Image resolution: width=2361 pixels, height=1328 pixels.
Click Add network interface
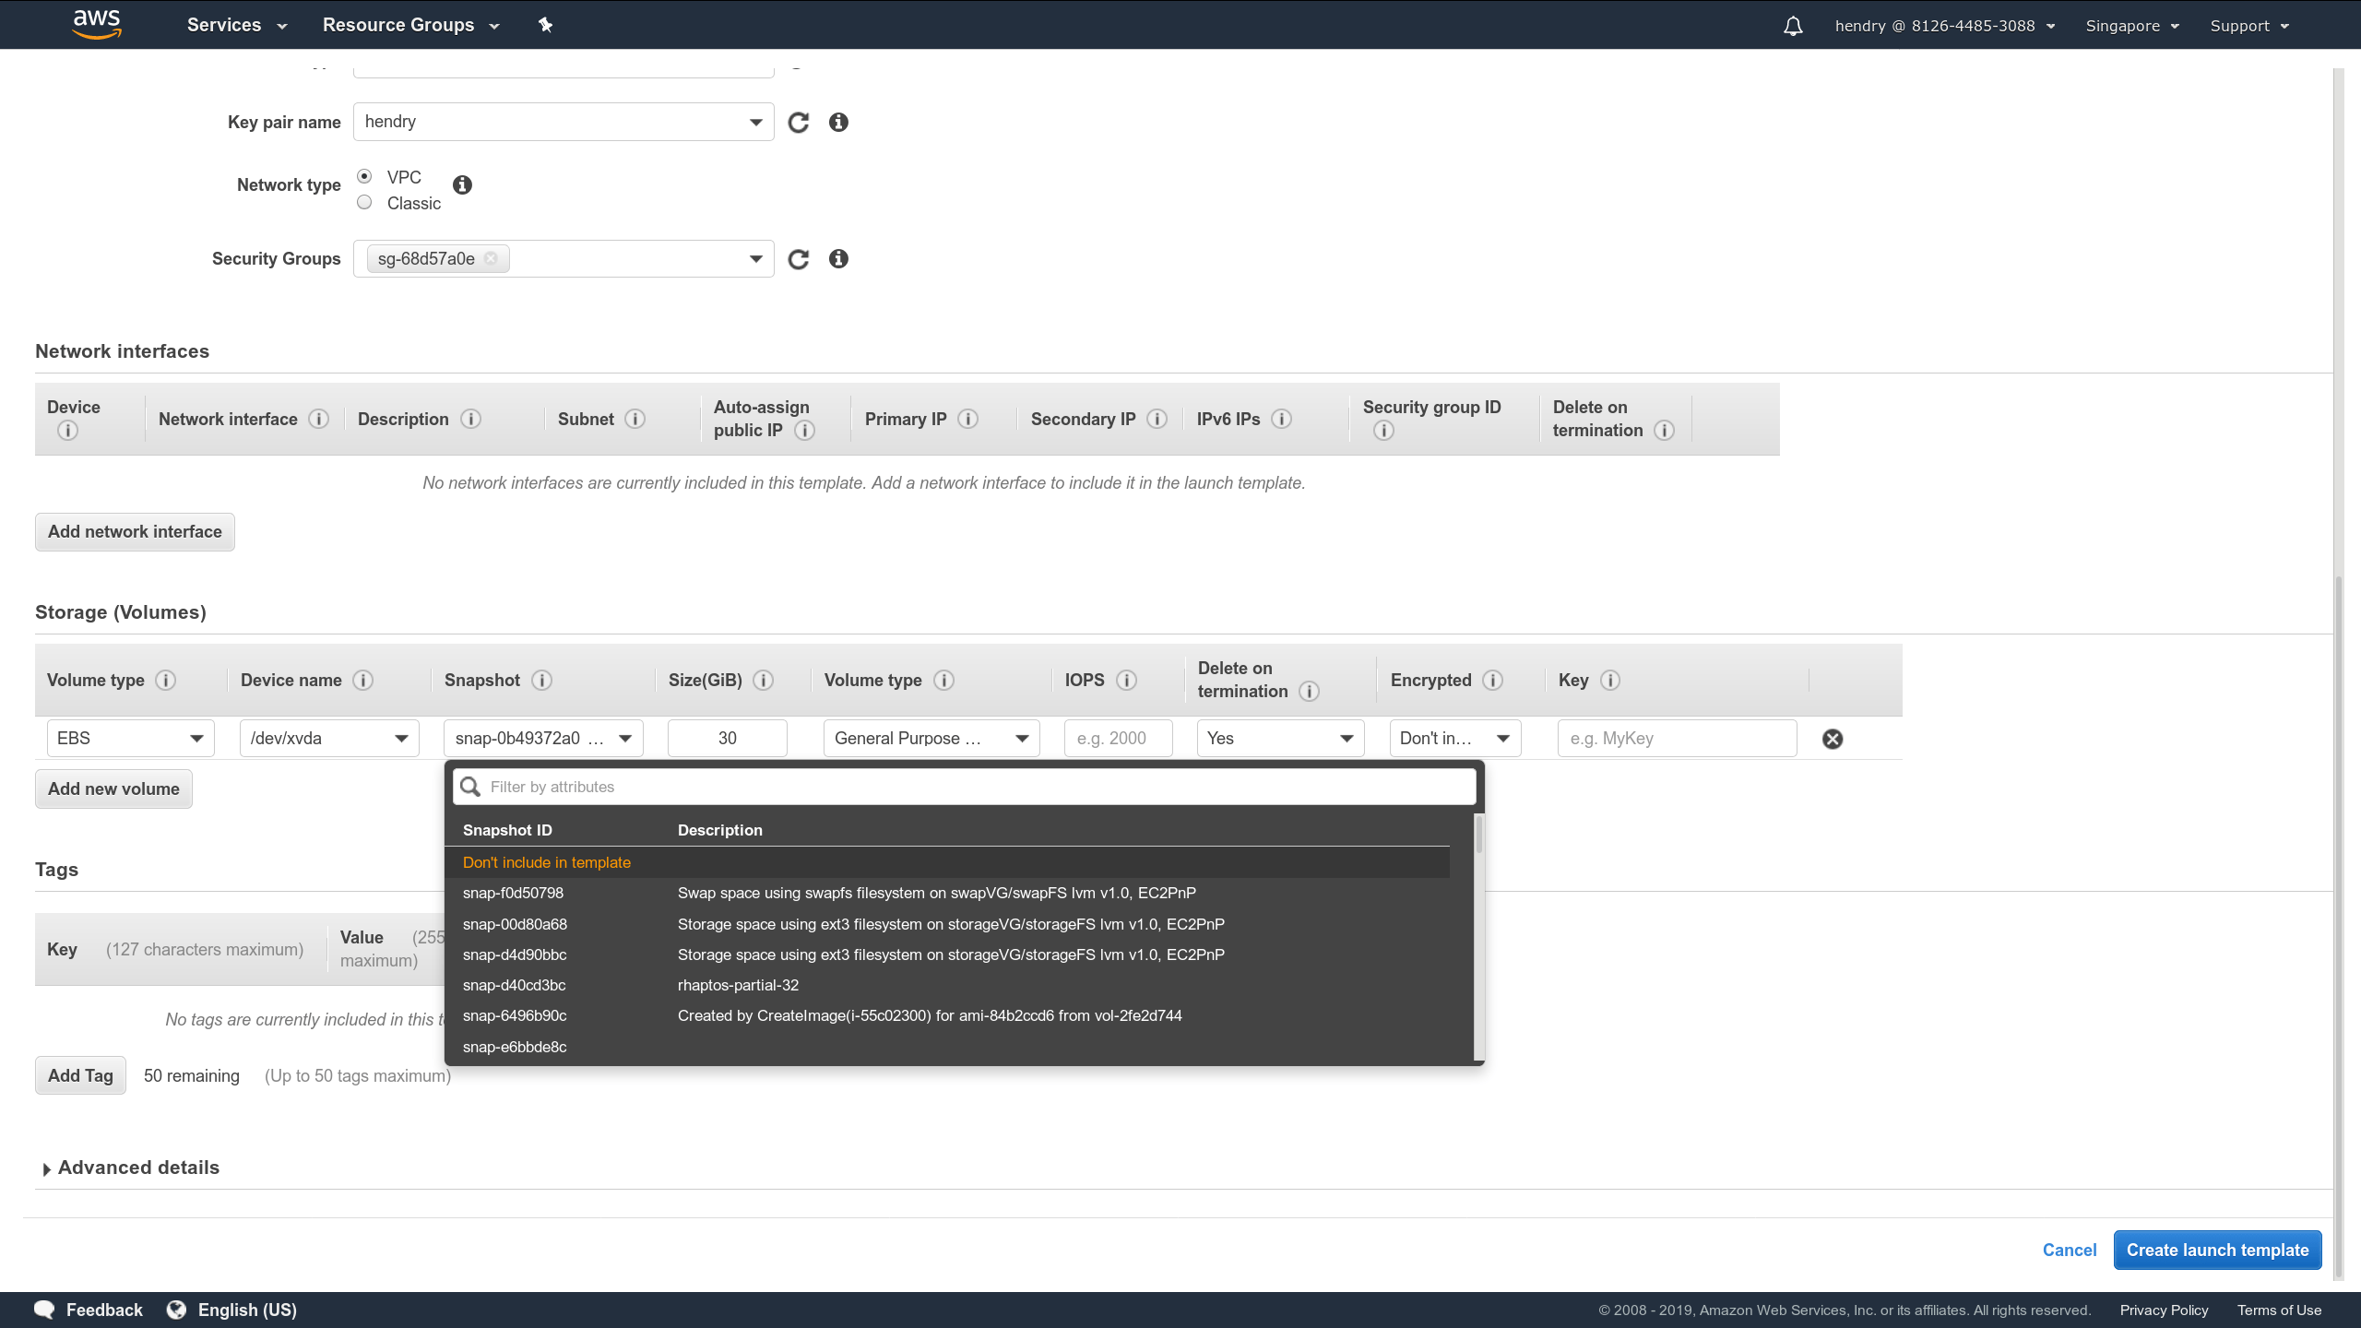coord(134,531)
